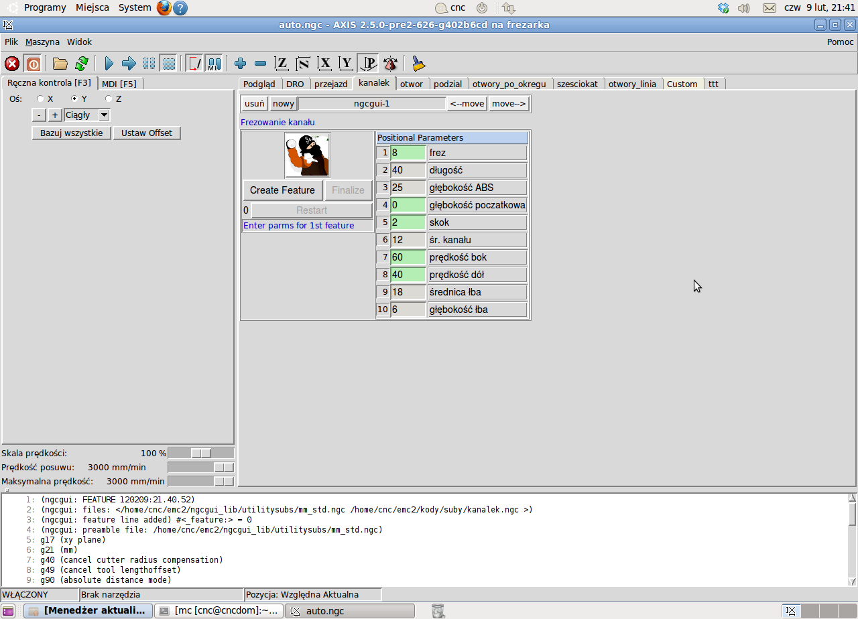The height and width of the screenshot is (619, 858).
Task: Jog negative with the minus button
Action: (40, 115)
